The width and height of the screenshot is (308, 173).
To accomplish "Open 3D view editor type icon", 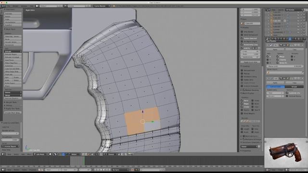I will pyautogui.click(x=3, y=154).
